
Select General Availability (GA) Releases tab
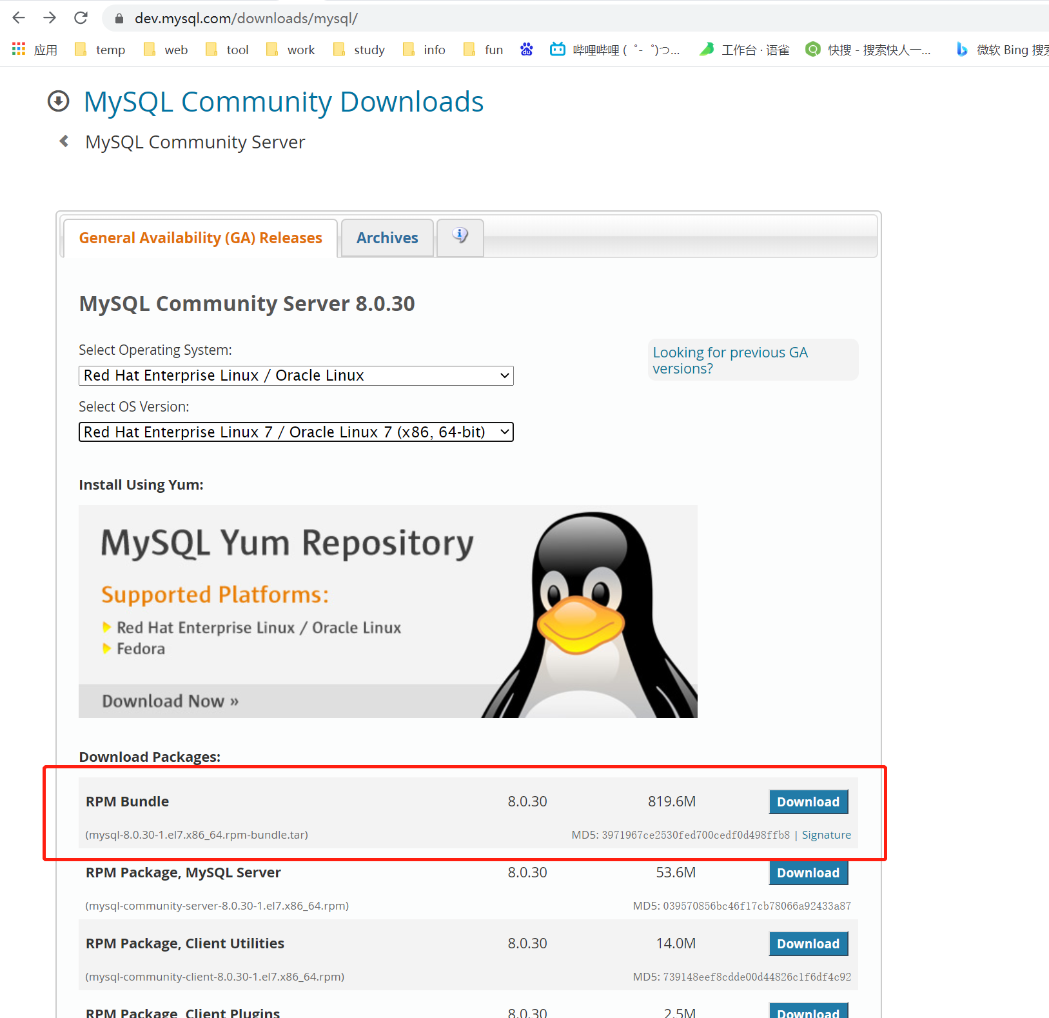coord(201,238)
